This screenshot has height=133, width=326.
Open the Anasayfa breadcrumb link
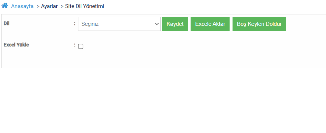[x=22, y=6]
